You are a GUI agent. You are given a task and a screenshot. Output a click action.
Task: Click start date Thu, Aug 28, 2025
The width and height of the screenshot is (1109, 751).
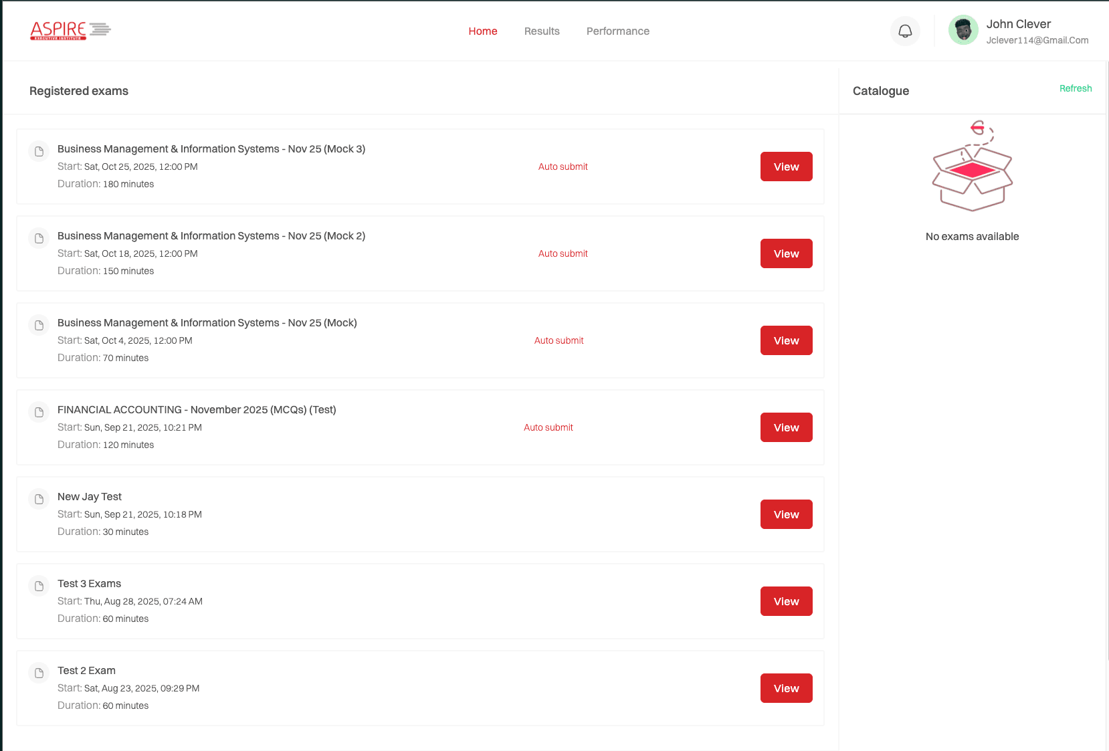pyautogui.click(x=143, y=601)
